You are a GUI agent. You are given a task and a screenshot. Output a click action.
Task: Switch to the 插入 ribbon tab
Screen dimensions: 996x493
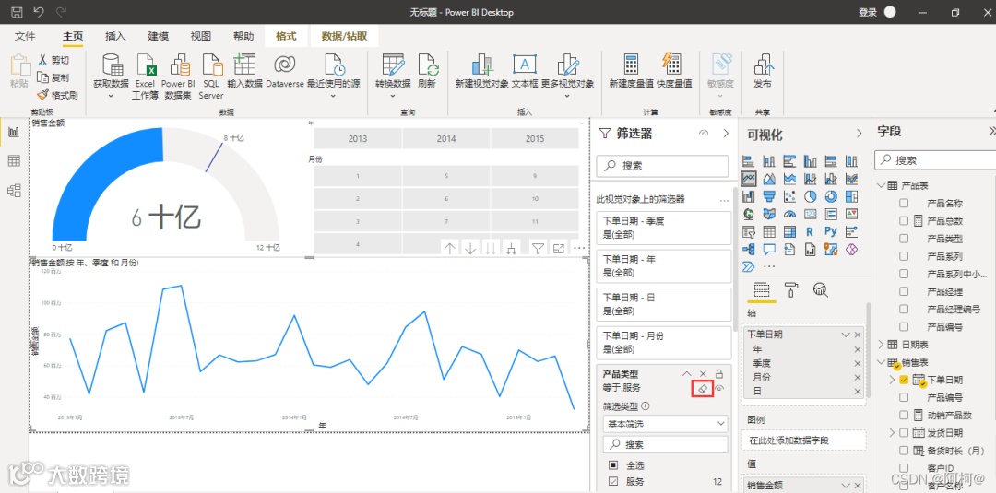115,36
